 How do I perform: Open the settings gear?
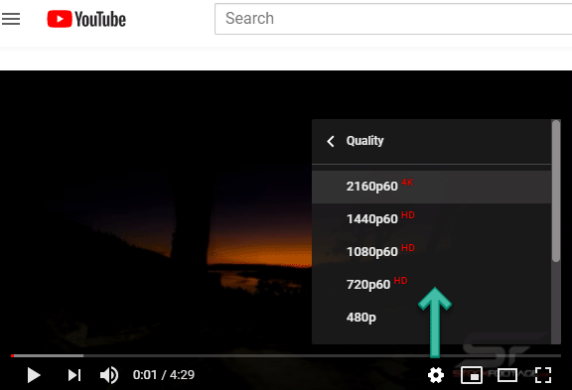coord(436,375)
